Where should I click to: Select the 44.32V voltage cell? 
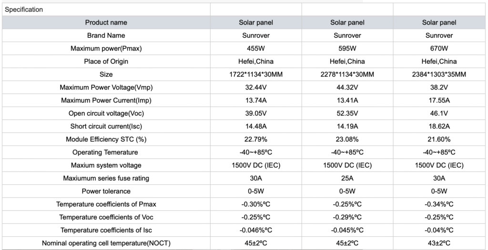(347, 87)
